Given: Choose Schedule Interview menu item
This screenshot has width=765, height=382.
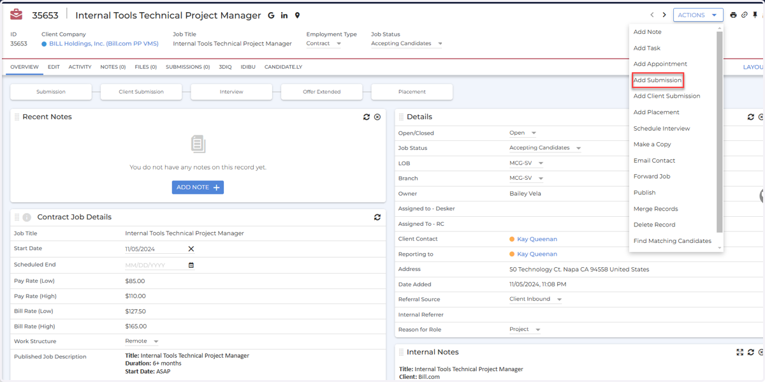Looking at the screenshot, I should pos(662,128).
